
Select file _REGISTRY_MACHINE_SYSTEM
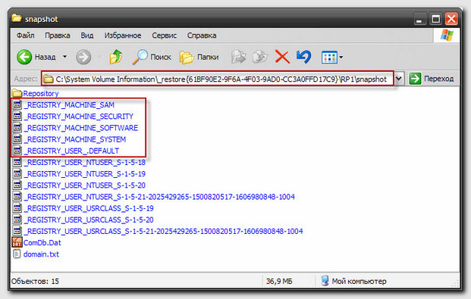(75, 139)
